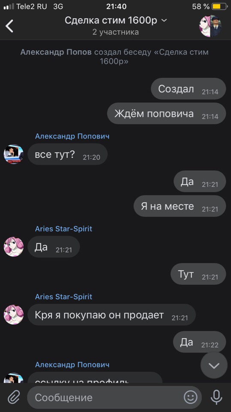Image resolution: width=231 pixels, height=412 pixels.
Task: Open sender name 'Aries Star-Spirit' above 'Кря'
Action: [x=63, y=297]
